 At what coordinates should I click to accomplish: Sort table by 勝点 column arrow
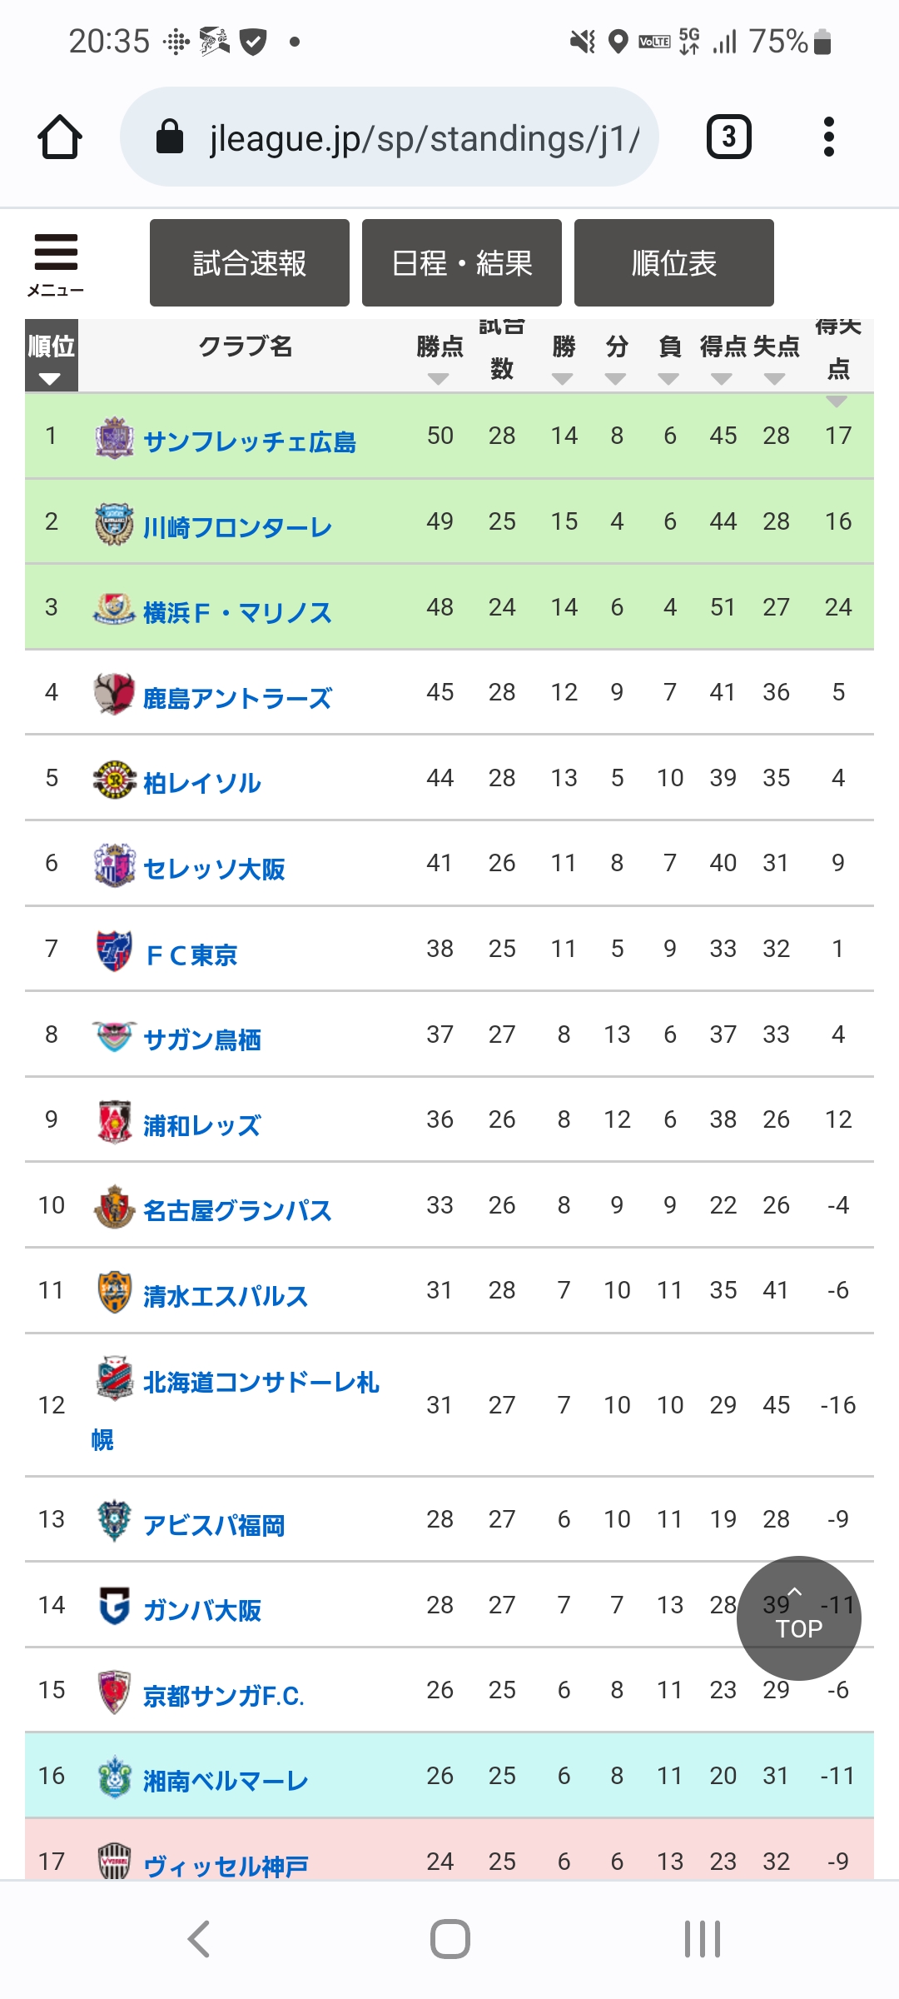pos(439,379)
